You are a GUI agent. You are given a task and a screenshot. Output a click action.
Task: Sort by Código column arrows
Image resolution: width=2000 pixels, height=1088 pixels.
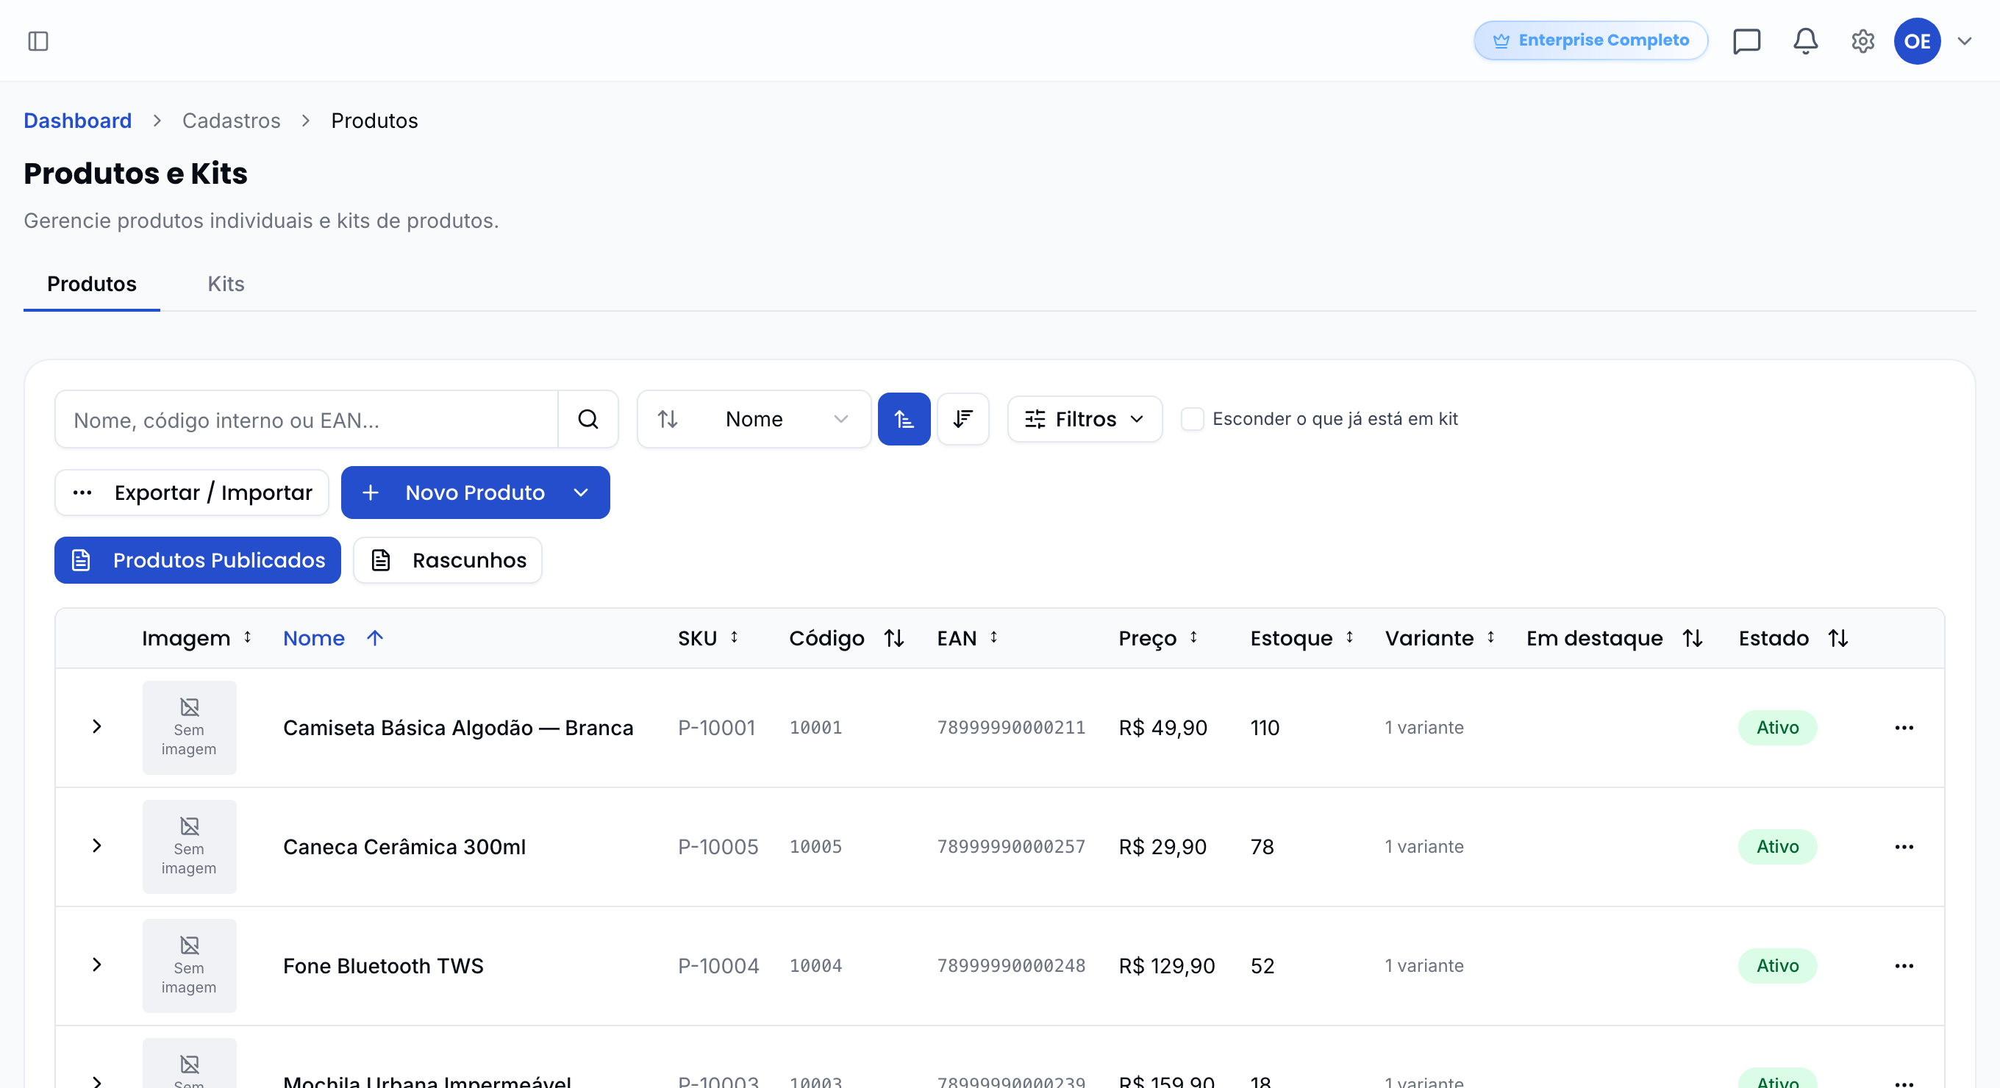click(893, 639)
